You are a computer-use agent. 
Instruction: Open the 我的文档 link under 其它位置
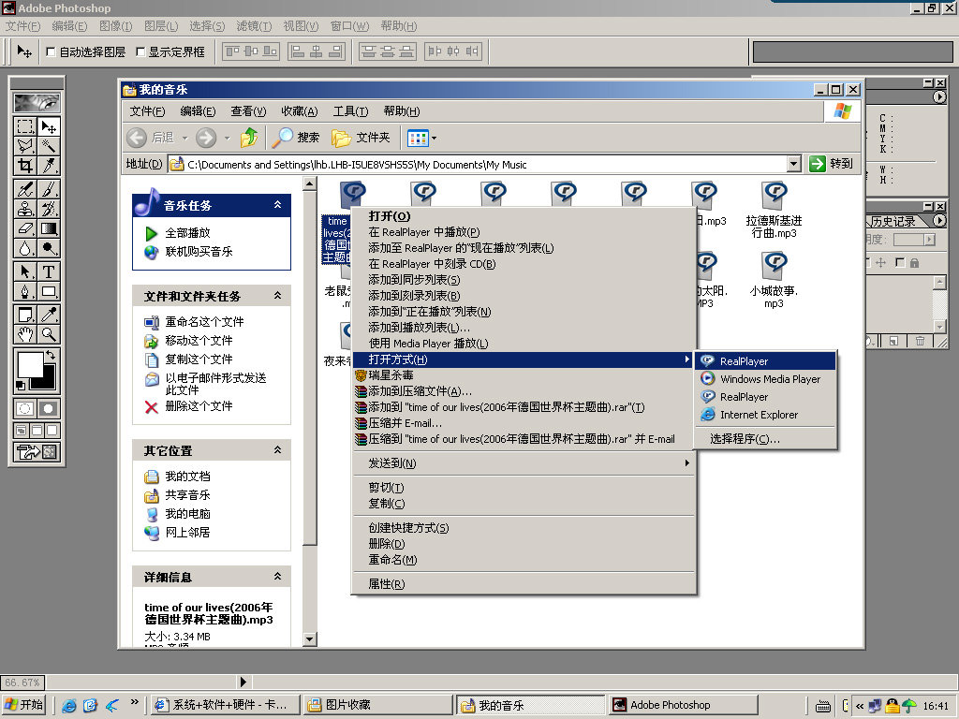pyautogui.click(x=187, y=477)
